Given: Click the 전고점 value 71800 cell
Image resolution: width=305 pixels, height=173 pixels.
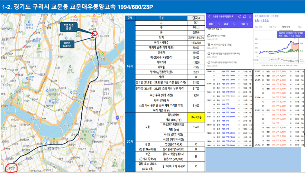Looking at the screenshot, I should pyautogui.click(x=196, y=83).
